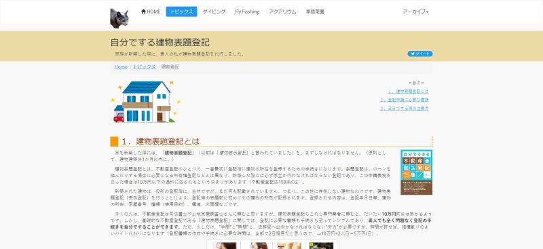Viewport: 543px width, 249px height.
Task: Expand the アーカイブ dropdown
Action: click(x=415, y=12)
